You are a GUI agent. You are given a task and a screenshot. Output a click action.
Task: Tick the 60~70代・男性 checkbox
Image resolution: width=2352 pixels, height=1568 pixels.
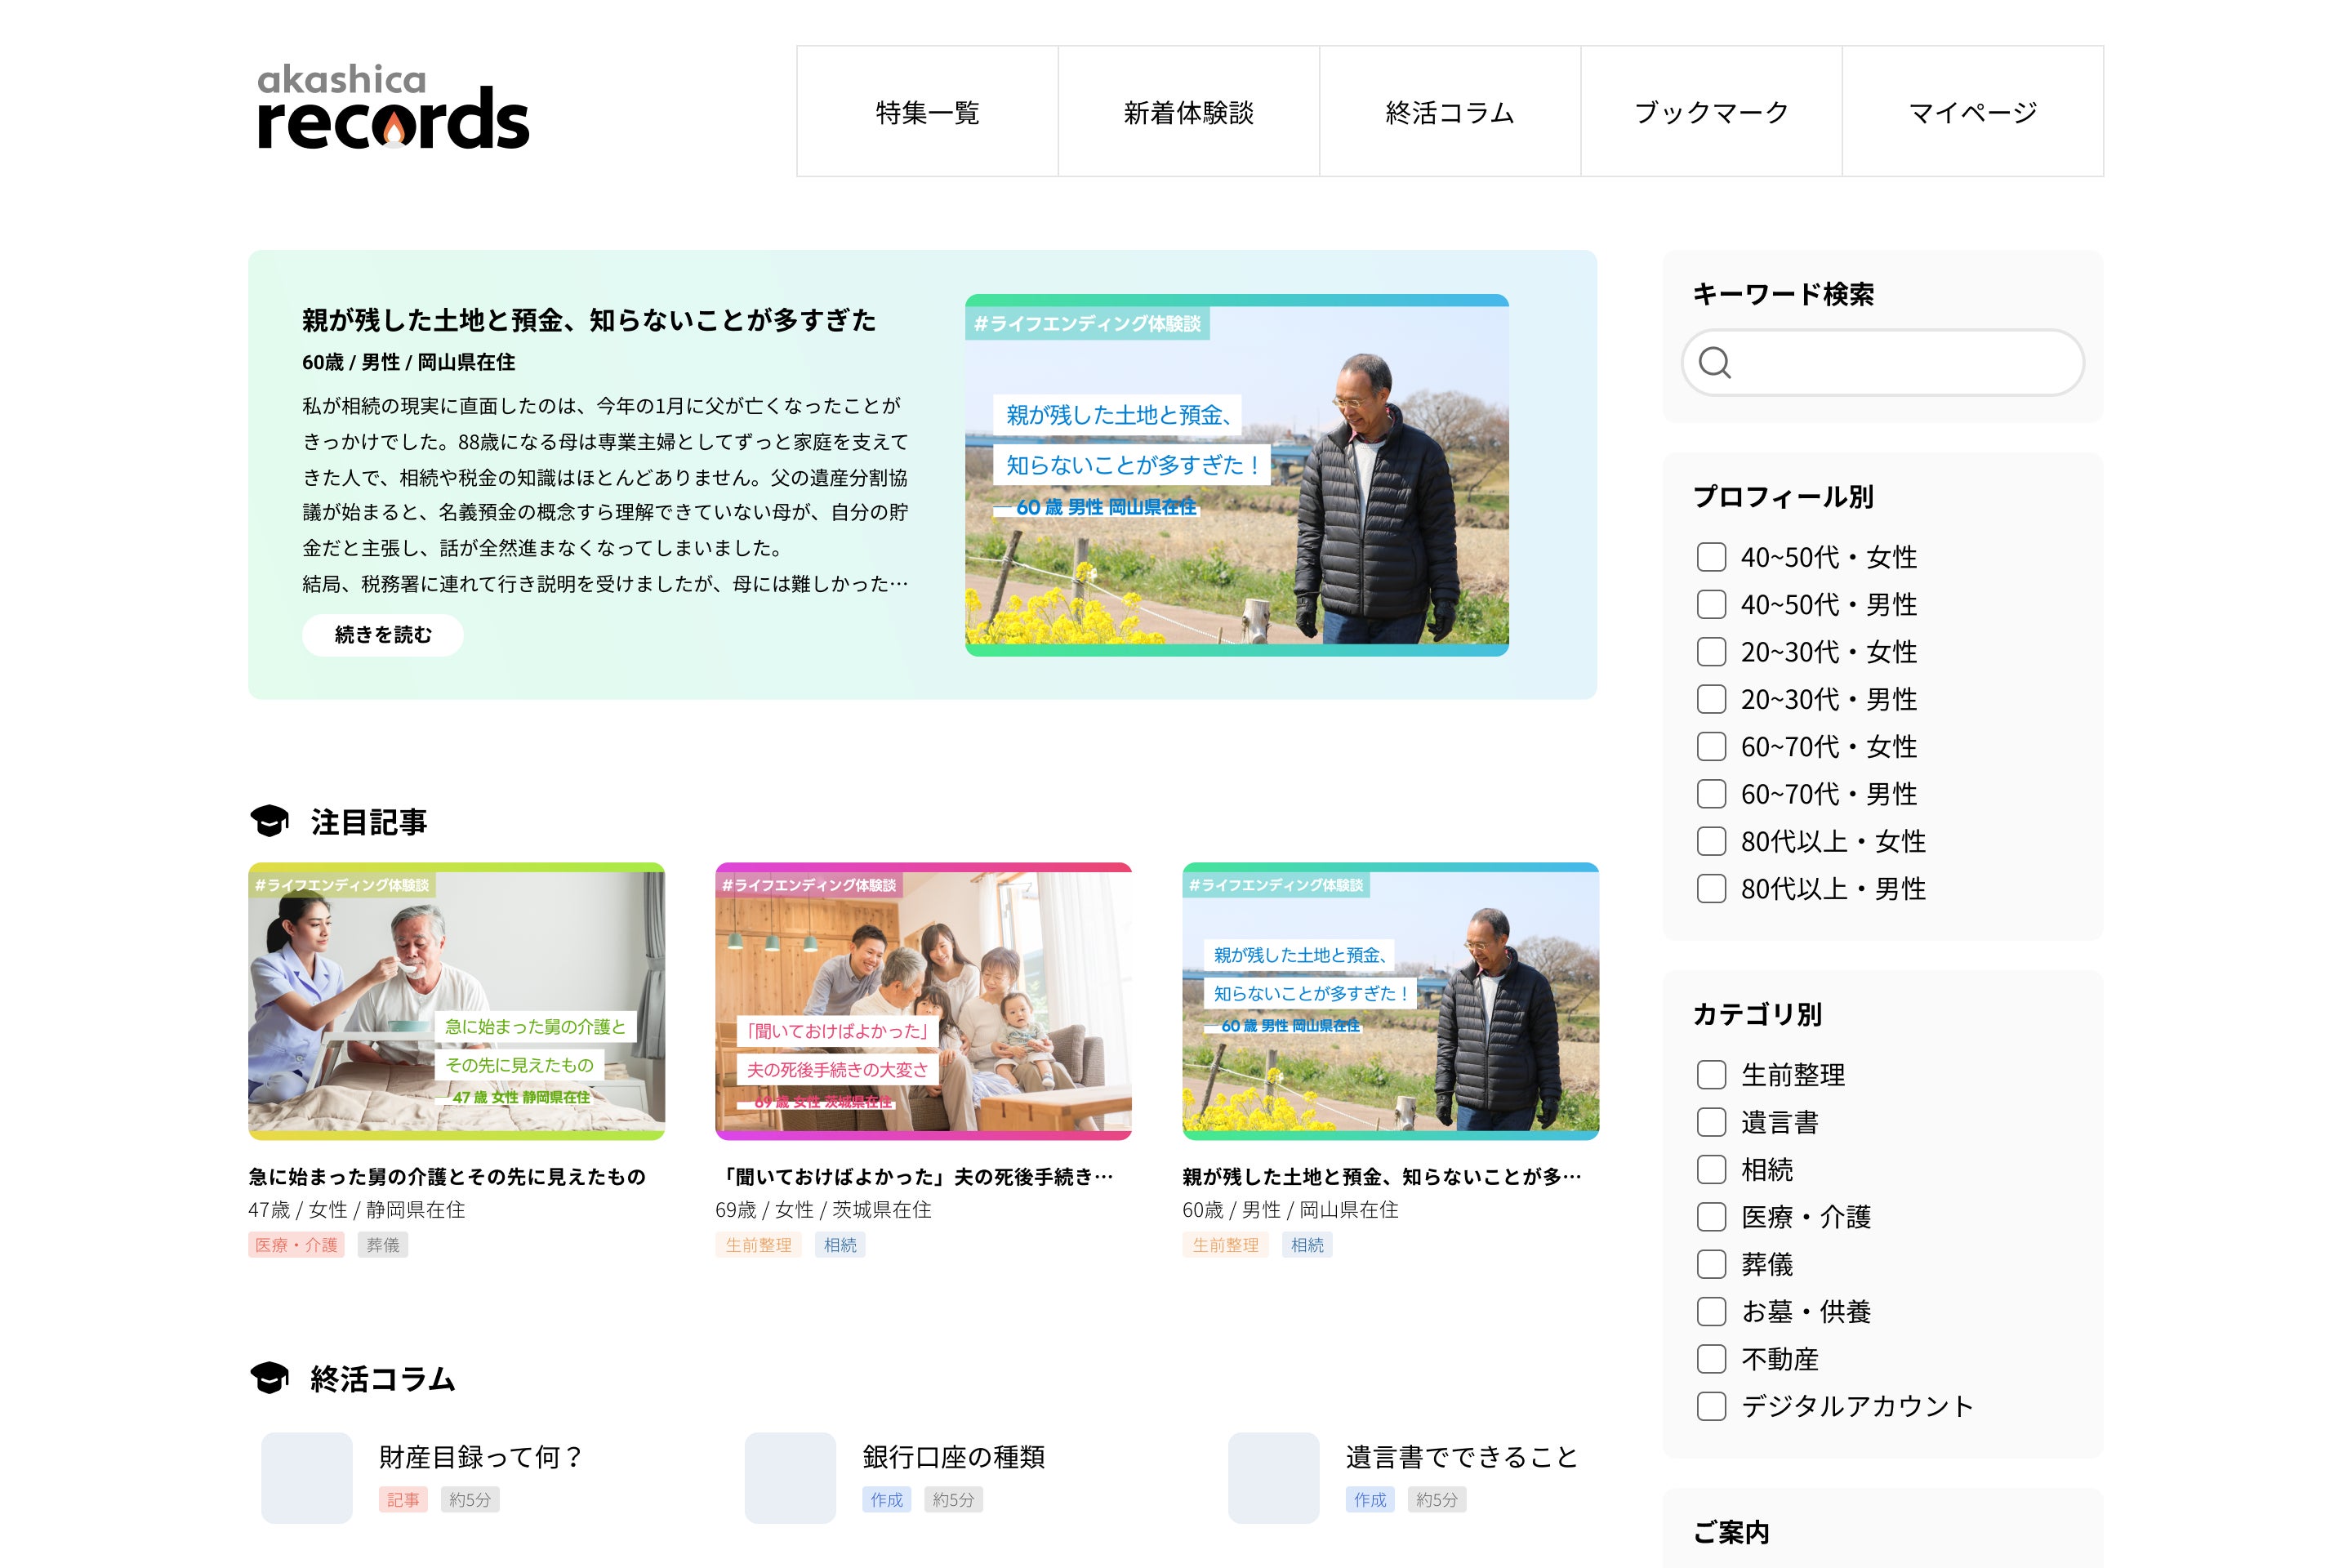tap(1711, 794)
